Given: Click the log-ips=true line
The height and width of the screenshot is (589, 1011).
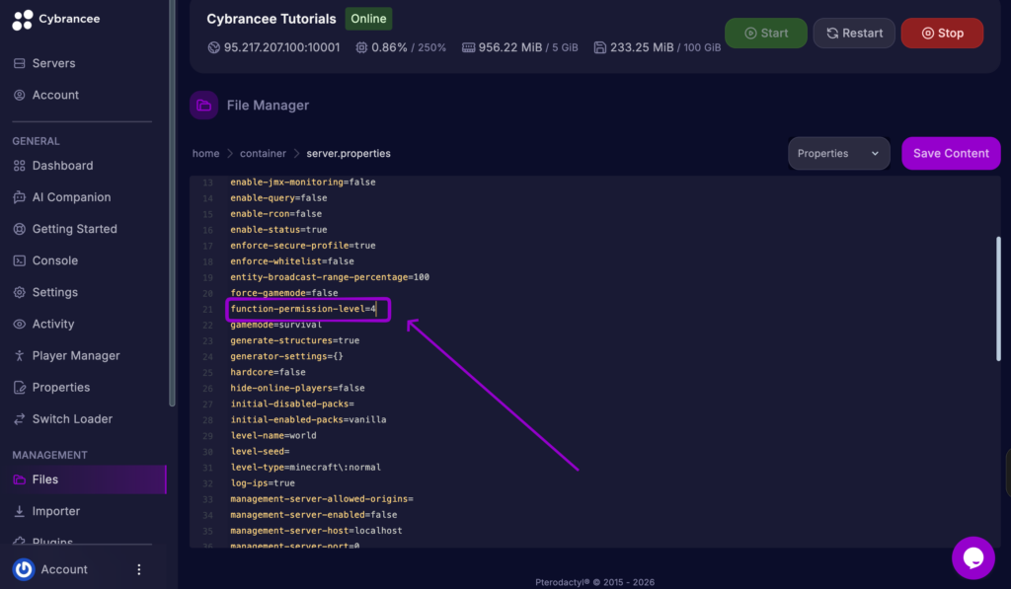Looking at the screenshot, I should coord(263,483).
